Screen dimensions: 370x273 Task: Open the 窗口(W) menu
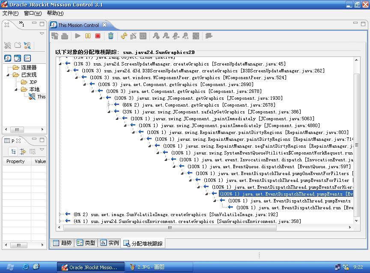pyautogui.click(x=33, y=13)
